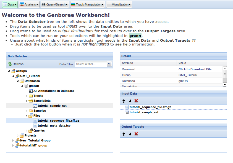Screen dimensions: 233x163
Task: Click the Files folder icon
Action: [x=31, y=116]
